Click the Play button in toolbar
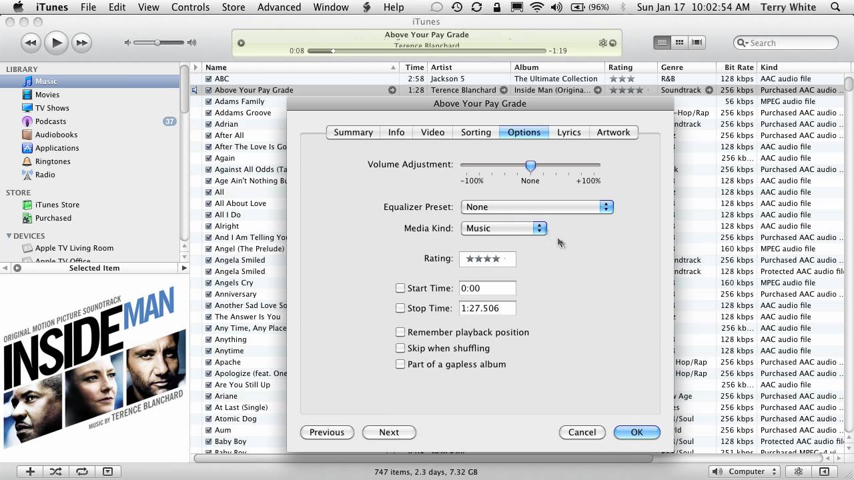Image resolution: width=854 pixels, height=480 pixels. click(57, 43)
